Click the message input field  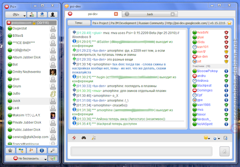(142, 151)
